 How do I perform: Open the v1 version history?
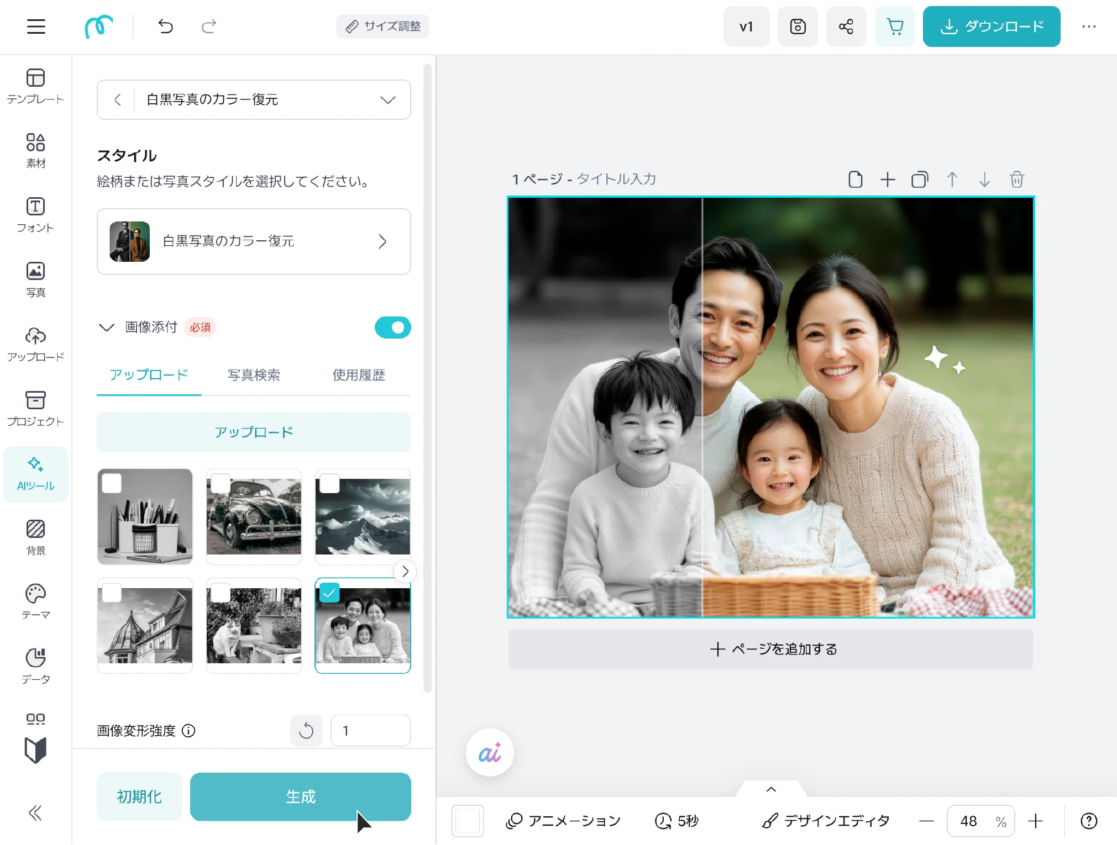pyautogui.click(x=746, y=27)
